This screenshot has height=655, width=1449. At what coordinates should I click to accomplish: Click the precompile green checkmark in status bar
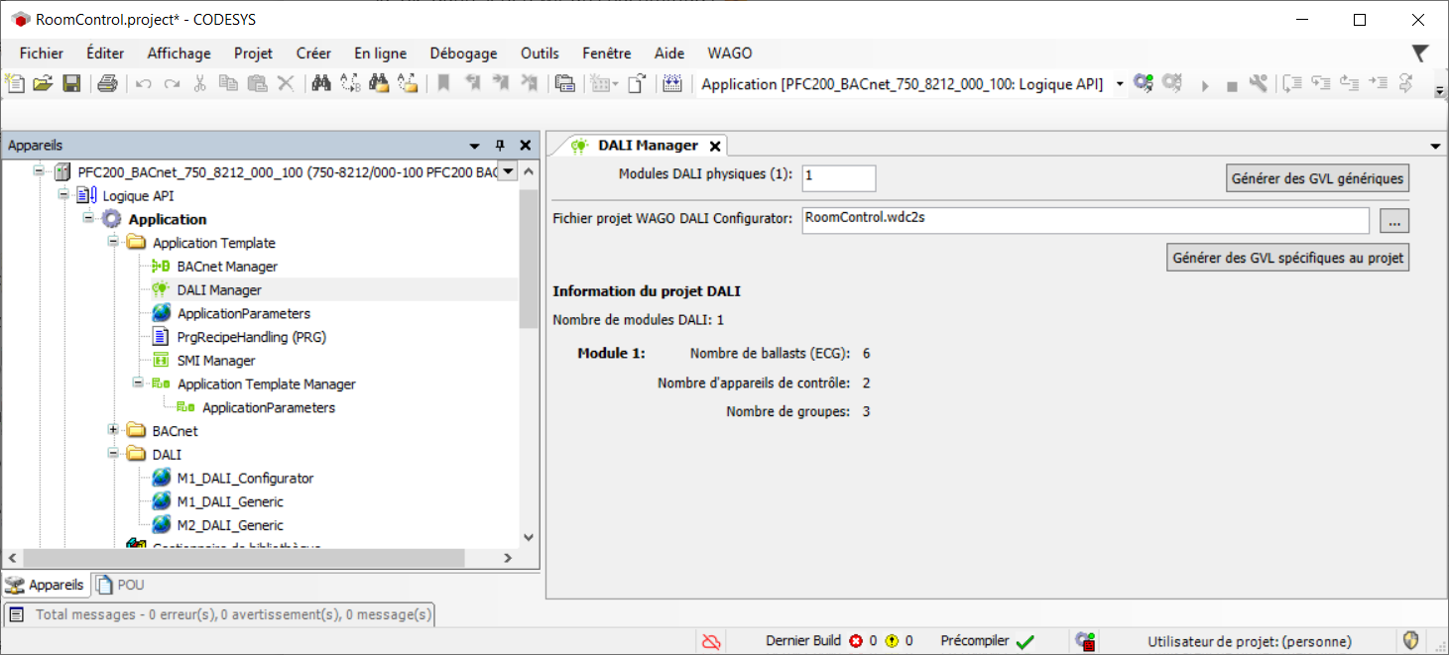1026,641
